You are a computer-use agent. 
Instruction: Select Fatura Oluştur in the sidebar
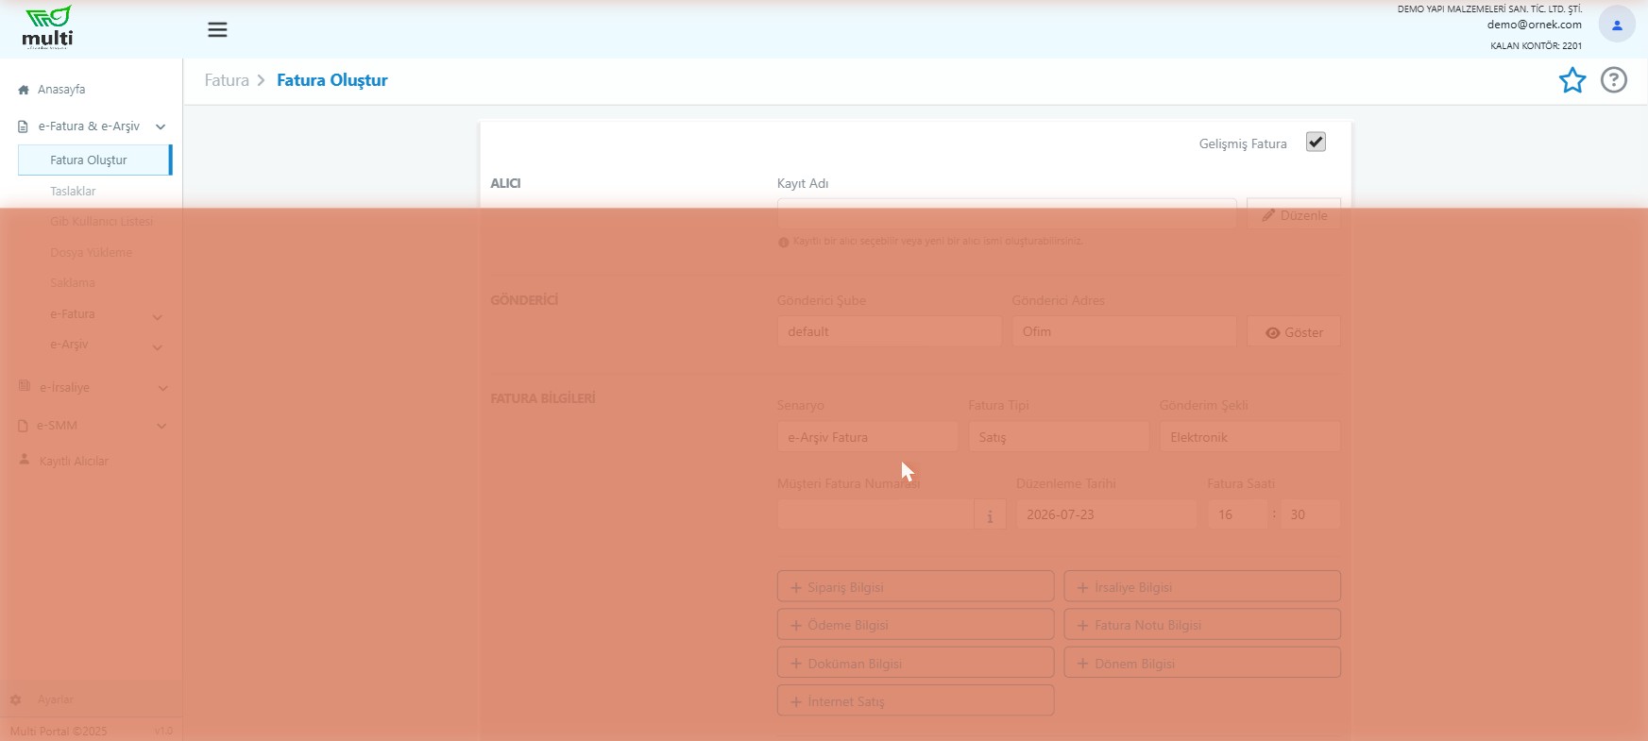(94, 160)
